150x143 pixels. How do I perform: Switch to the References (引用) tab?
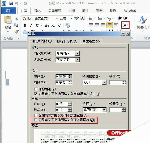[x=72, y=11]
